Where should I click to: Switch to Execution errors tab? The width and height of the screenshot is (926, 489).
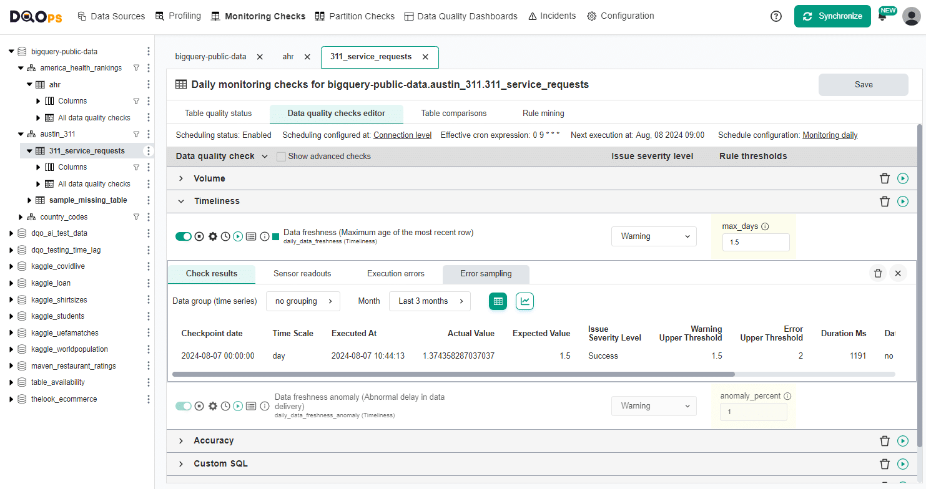(396, 274)
